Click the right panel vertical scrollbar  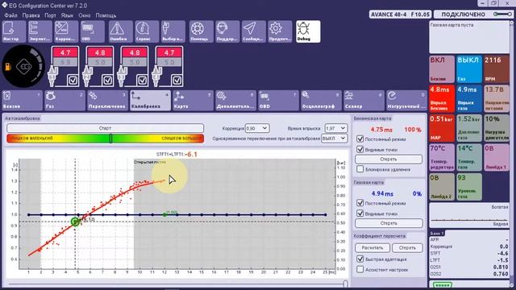[x=512, y=153]
